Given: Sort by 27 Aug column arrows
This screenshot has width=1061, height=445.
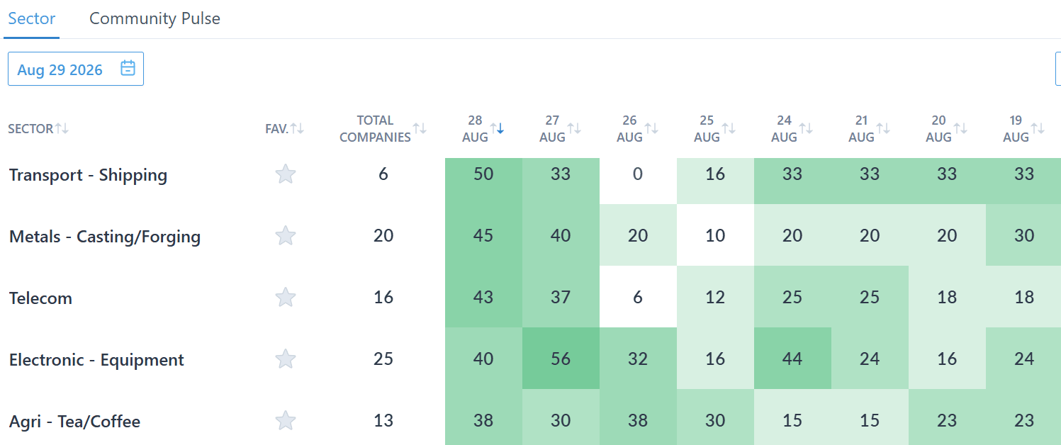Looking at the screenshot, I should point(574,128).
